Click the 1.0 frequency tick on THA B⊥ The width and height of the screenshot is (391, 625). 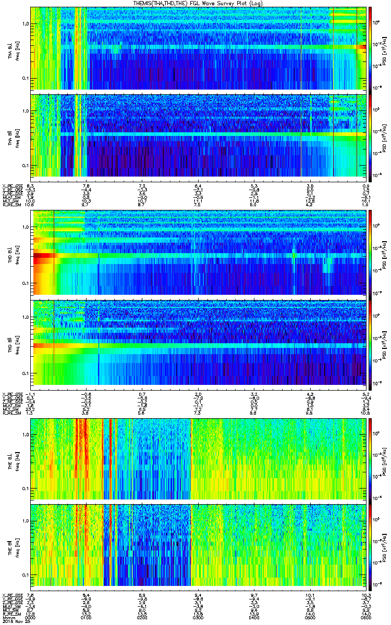[x=26, y=24]
